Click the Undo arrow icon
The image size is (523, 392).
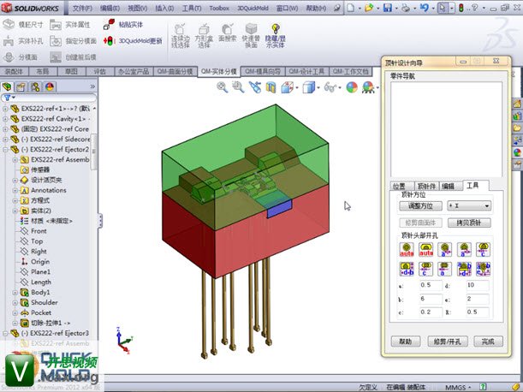(425, 8)
